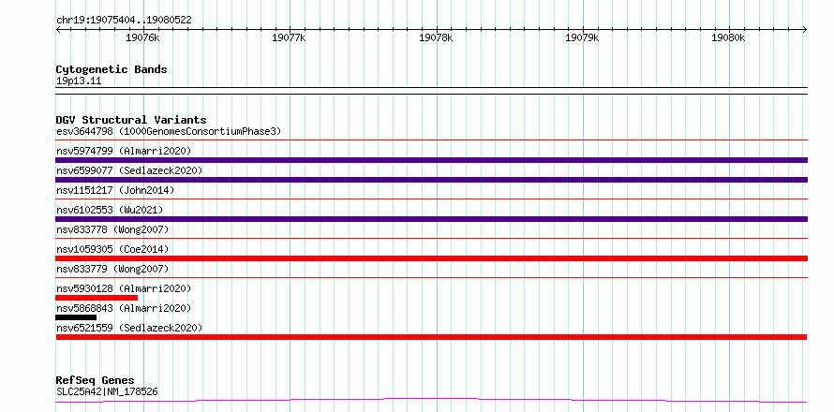Viewport: 834px width, 412px height.
Task: Open nsv5868843 (Almarri2020) variant label
Action: 124,308
